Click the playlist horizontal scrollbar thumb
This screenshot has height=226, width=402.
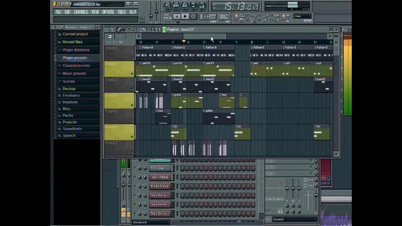[205, 36]
